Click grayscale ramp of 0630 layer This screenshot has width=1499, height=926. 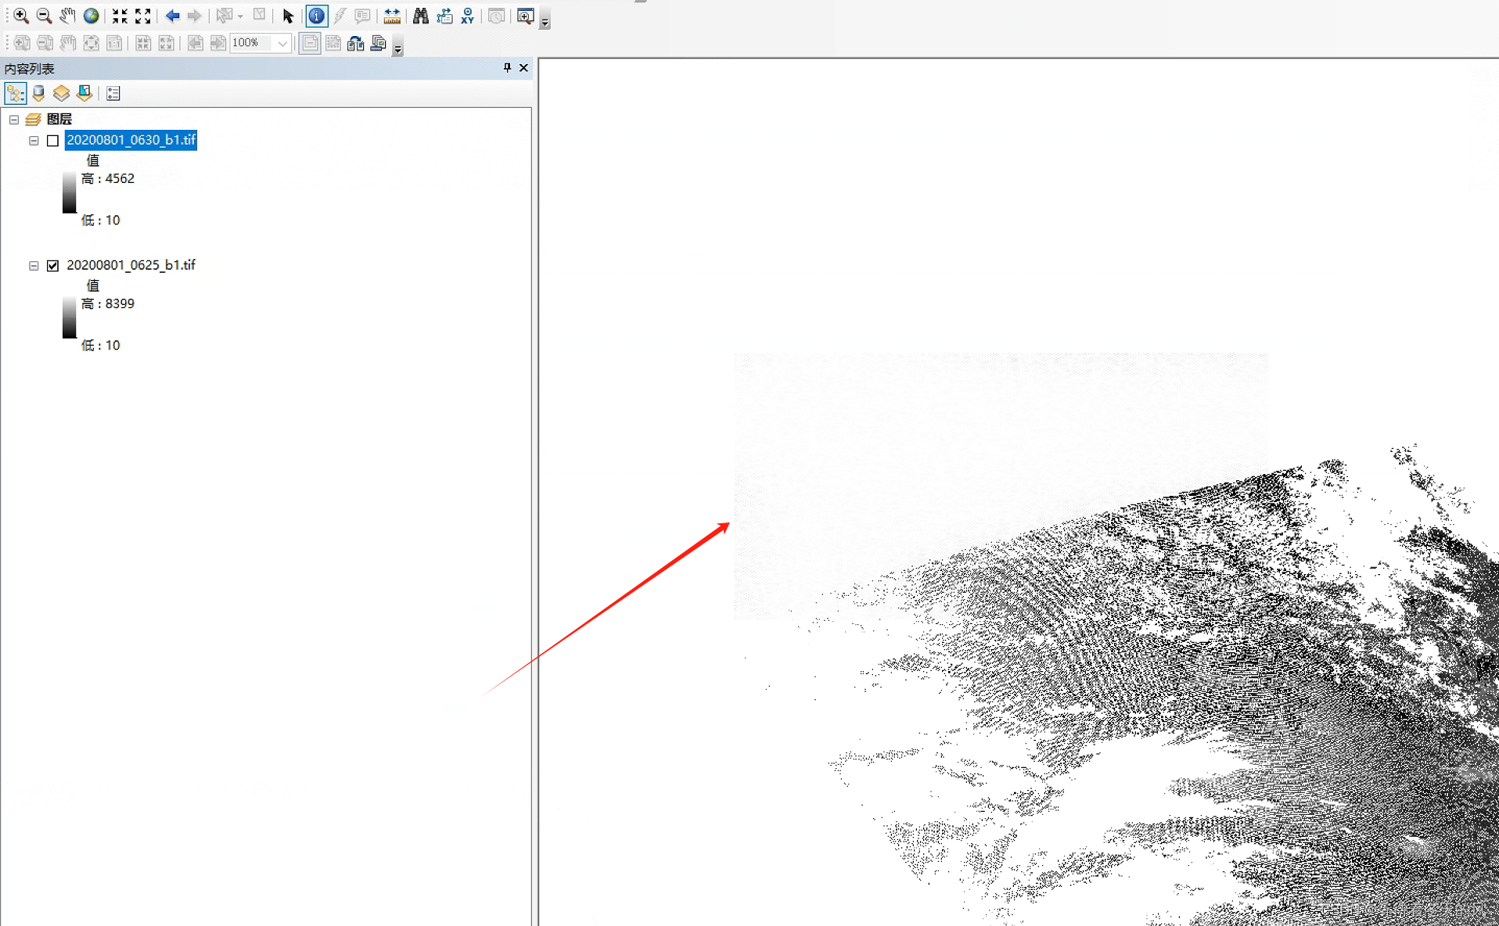(70, 192)
